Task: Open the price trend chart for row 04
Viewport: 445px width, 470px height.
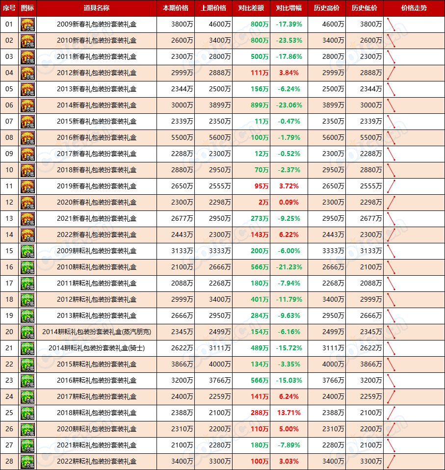Action: (x=391, y=73)
